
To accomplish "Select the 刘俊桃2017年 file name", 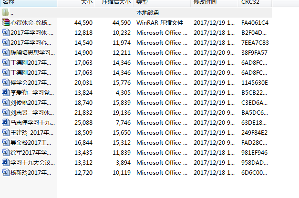I will click(x=31, y=102).
